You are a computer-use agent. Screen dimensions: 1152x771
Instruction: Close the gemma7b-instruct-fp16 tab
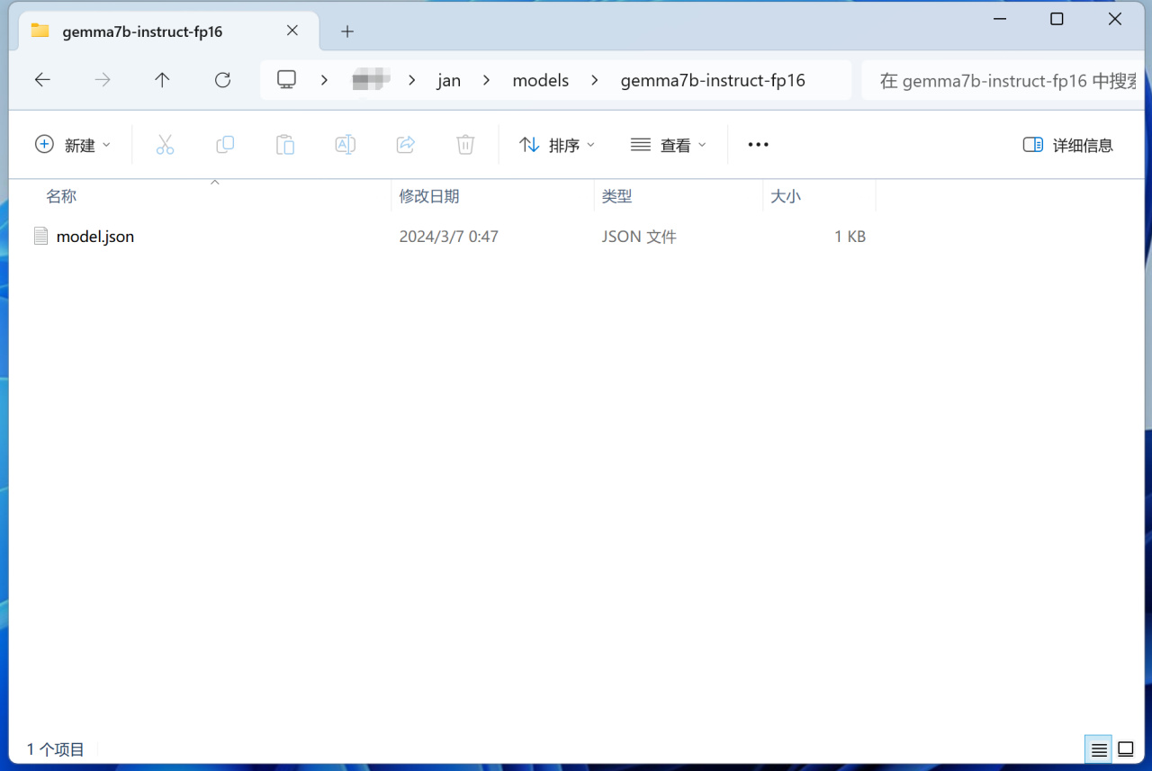tap(292, 31)
